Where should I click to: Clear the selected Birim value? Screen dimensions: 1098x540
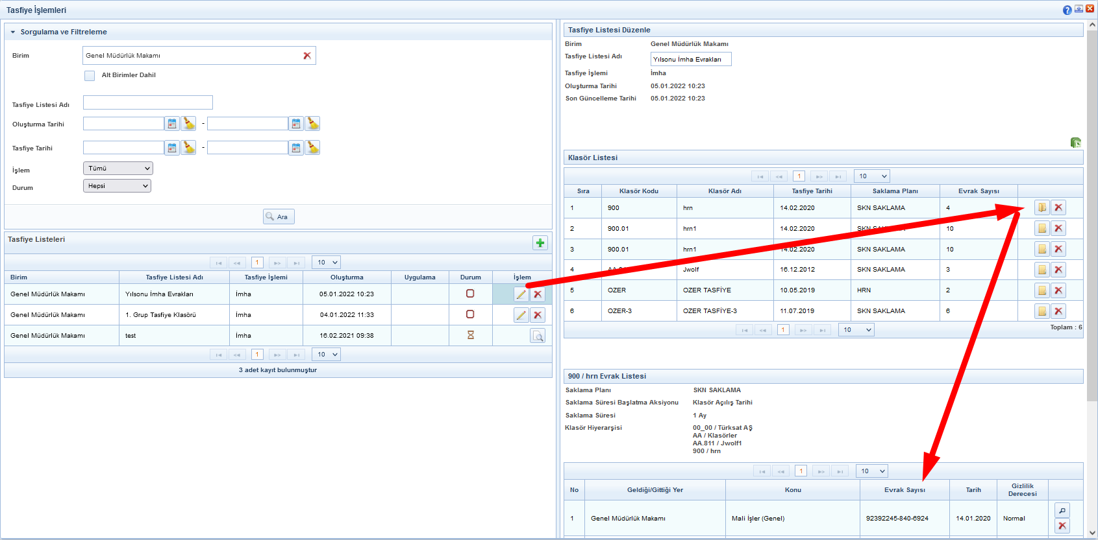tap(307, 56)
